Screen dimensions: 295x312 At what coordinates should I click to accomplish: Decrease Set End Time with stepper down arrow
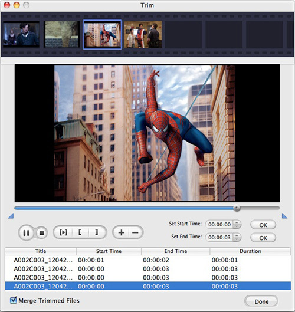237,239
